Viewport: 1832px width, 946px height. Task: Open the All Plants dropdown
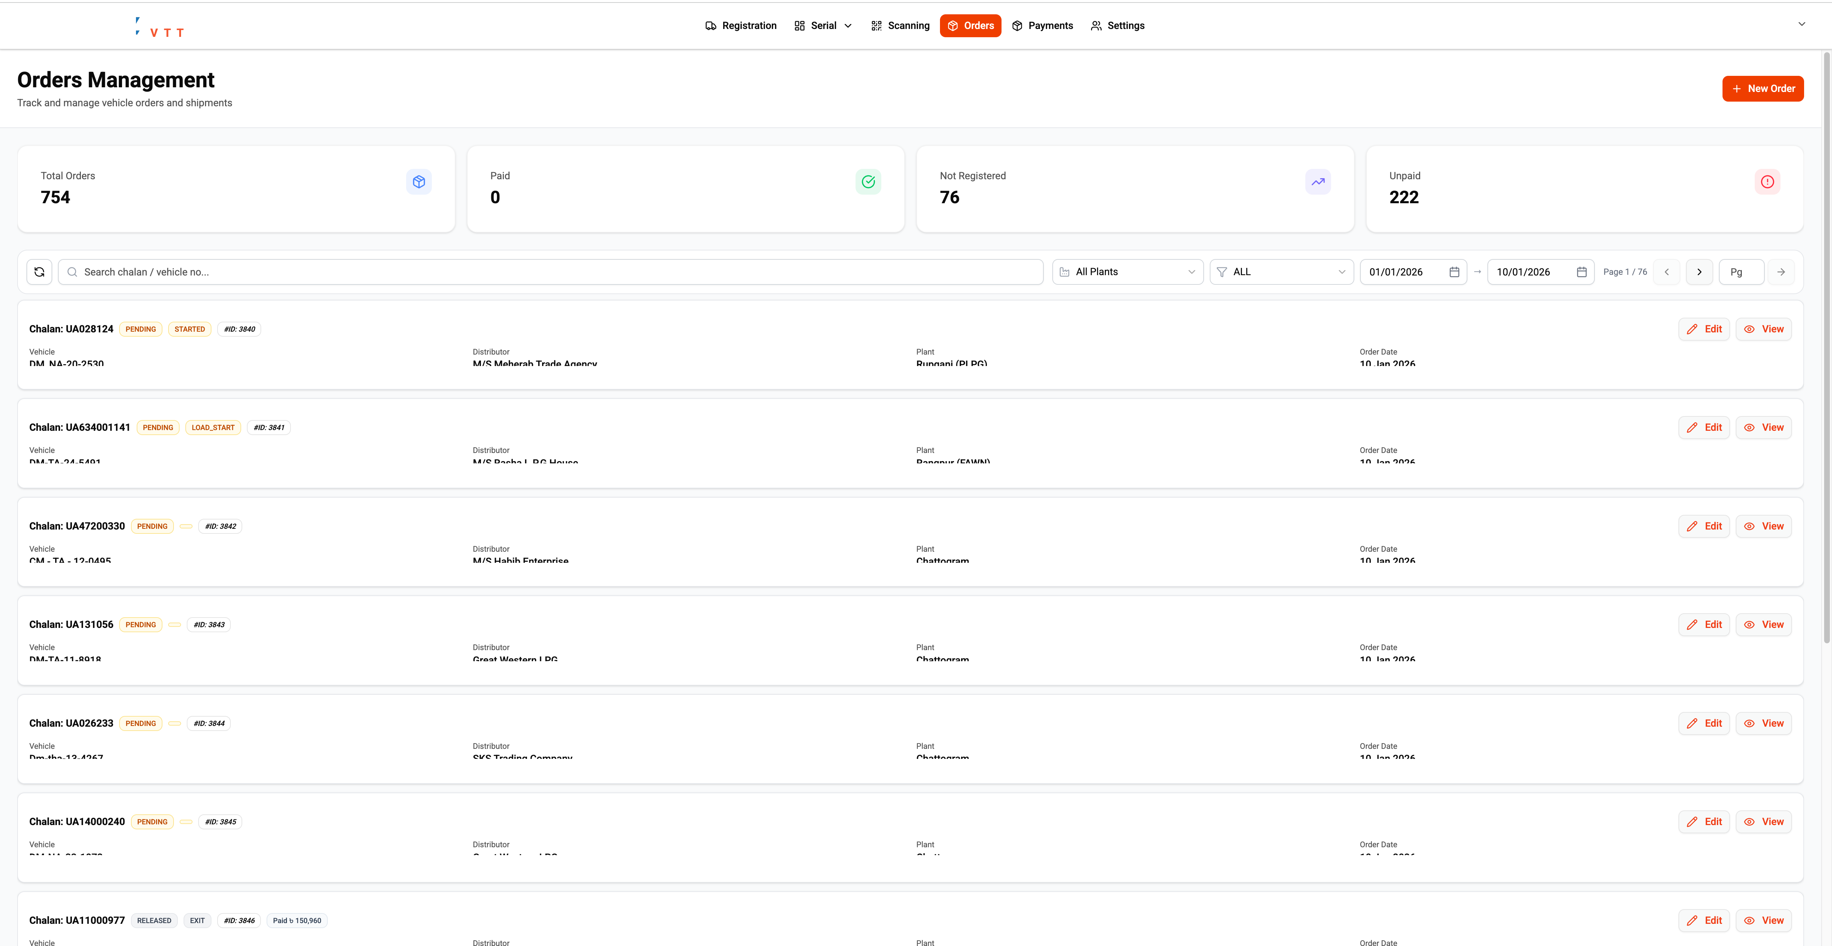(1127, 271)
